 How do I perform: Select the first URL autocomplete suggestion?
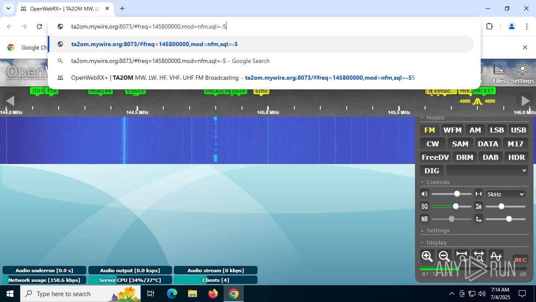[x=261, y=44]
